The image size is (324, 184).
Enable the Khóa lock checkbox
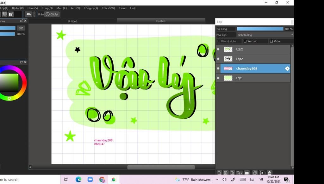coord(271,41)
